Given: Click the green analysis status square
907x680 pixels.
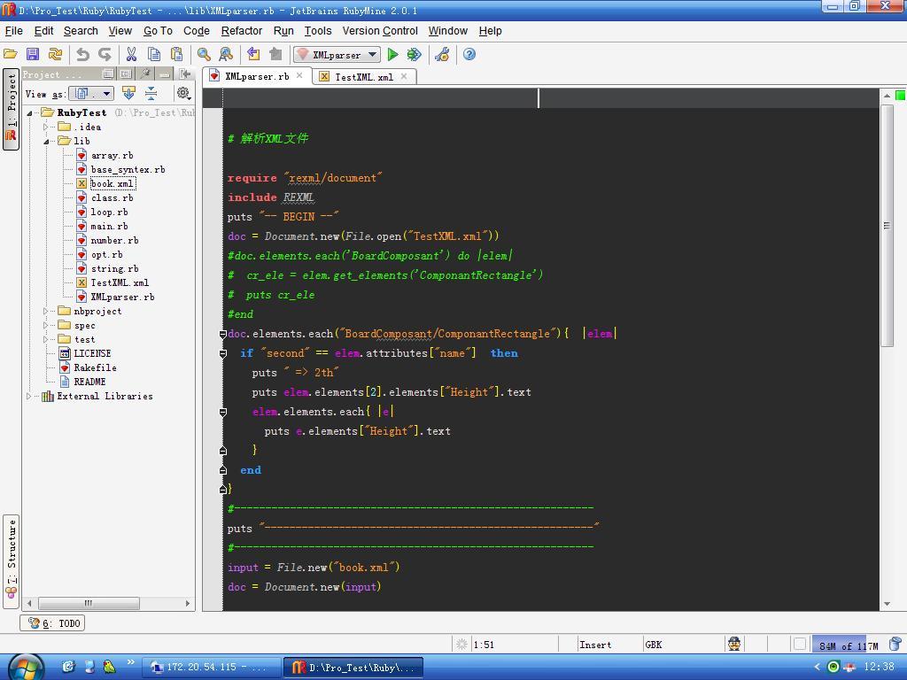Looking at the screenshot, I should [900, 95].
